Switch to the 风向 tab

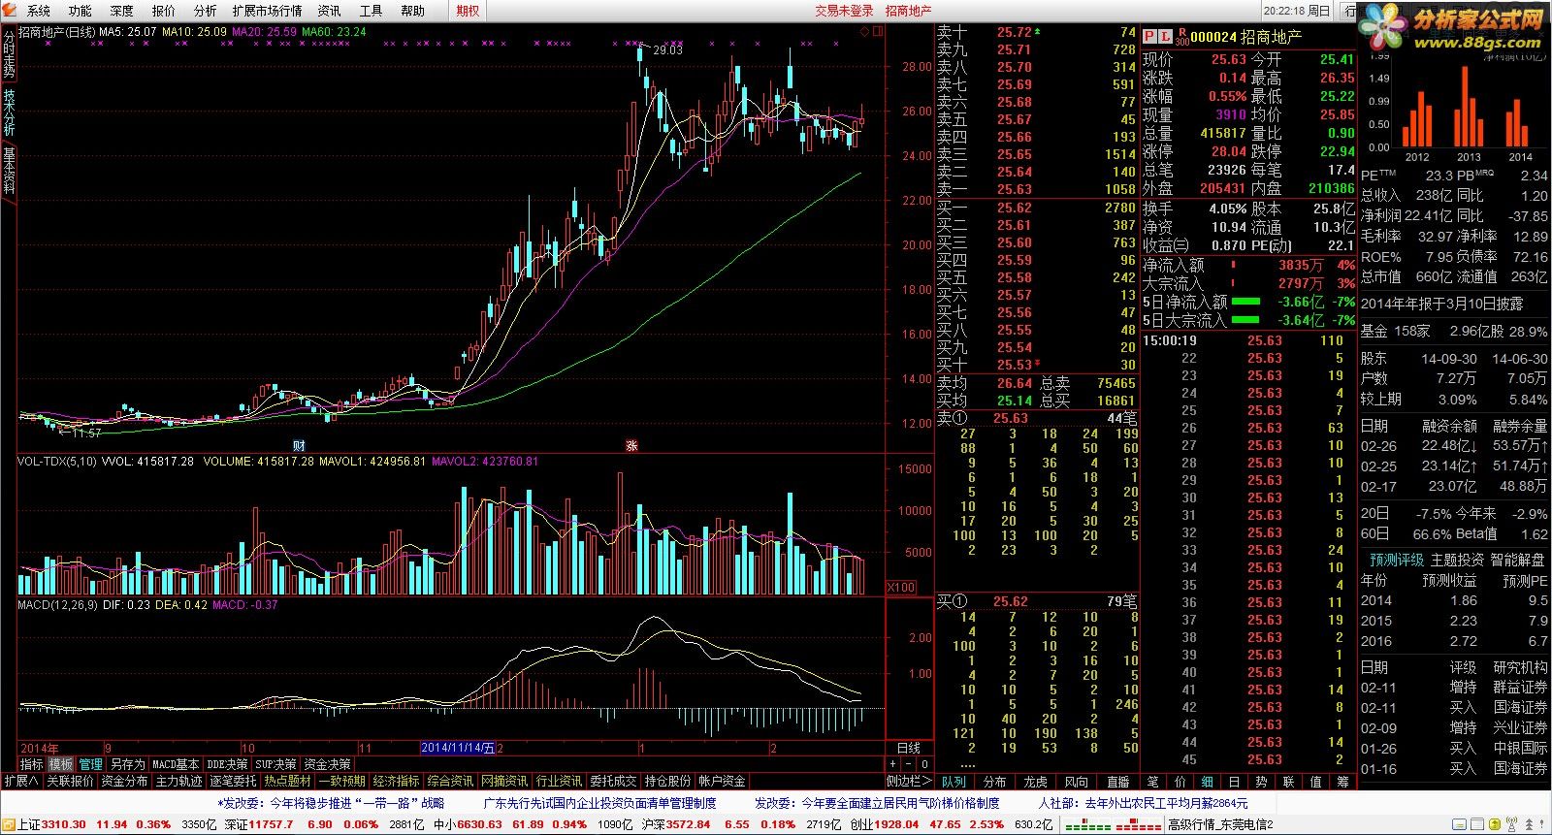pos(1076,782)
